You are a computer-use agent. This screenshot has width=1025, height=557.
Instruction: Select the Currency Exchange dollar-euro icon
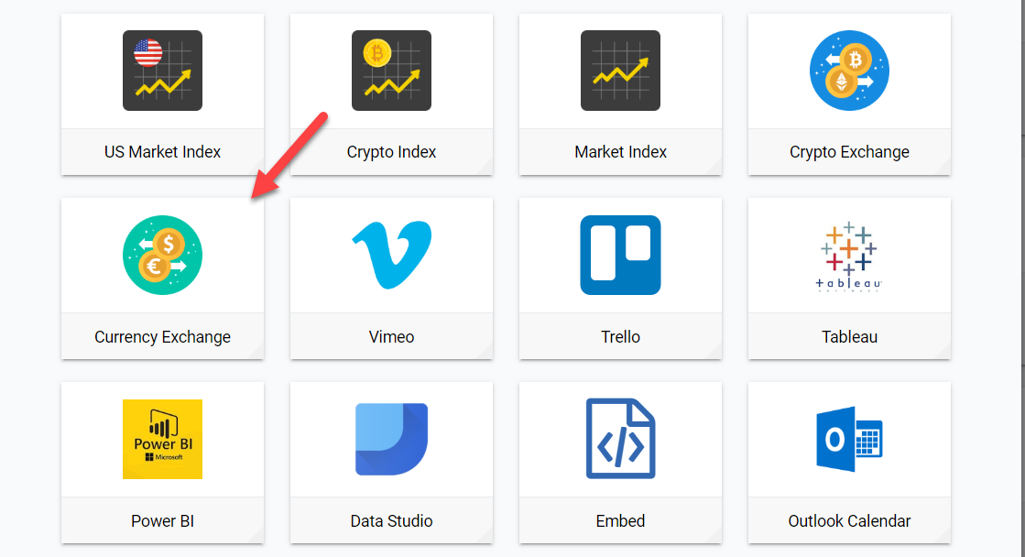(x=162, y=255)
